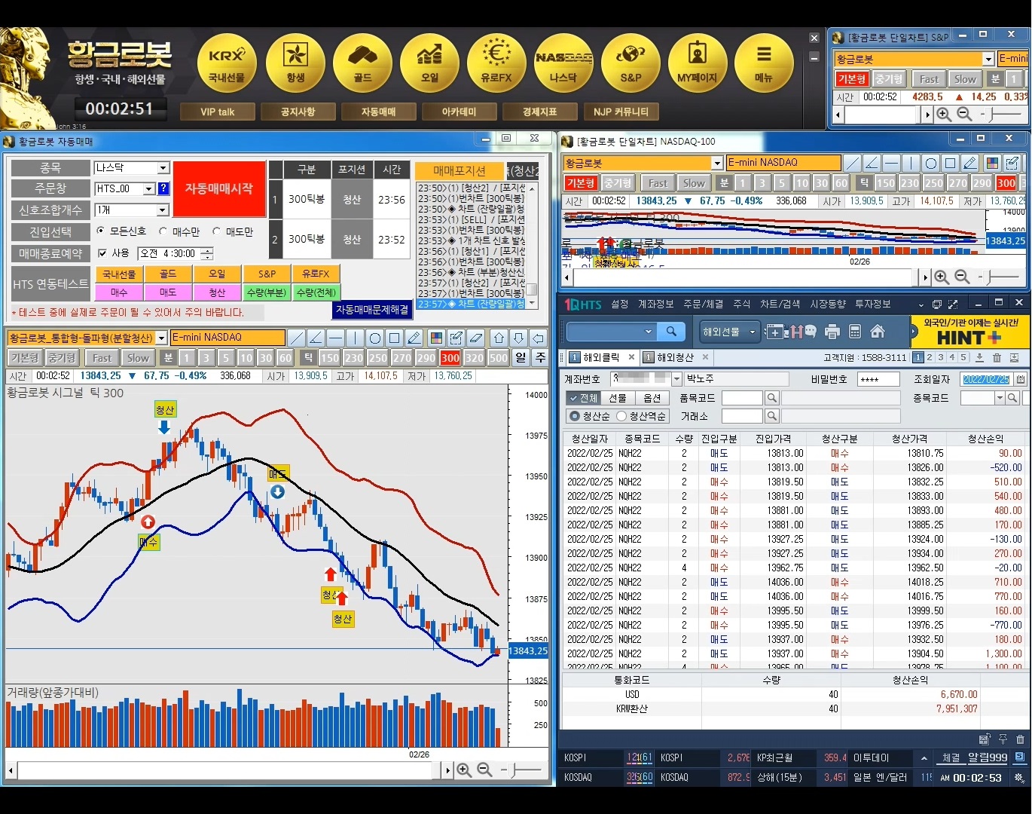This screenshot has width=1032, height=814.
Task: Select the angle line tool in main chart
Action: click(316, 338)
